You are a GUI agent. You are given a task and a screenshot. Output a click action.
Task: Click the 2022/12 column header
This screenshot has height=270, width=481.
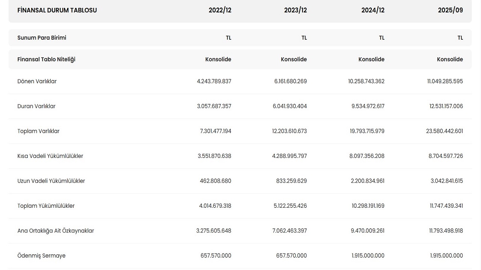220,10
